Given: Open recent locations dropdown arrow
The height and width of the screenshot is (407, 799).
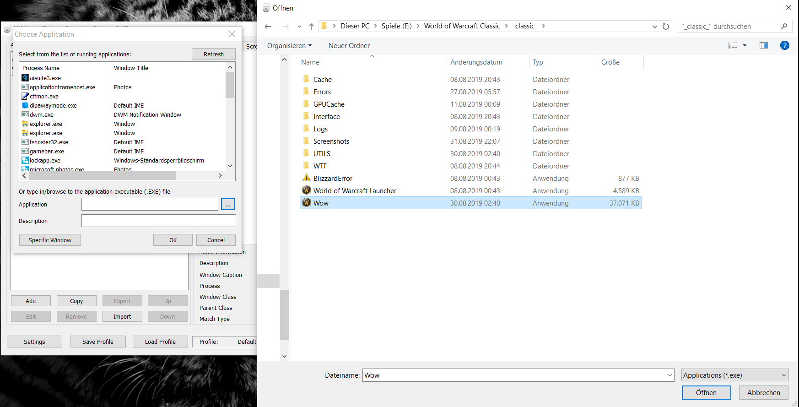Looking at the screenshot, I should (299, 27).
